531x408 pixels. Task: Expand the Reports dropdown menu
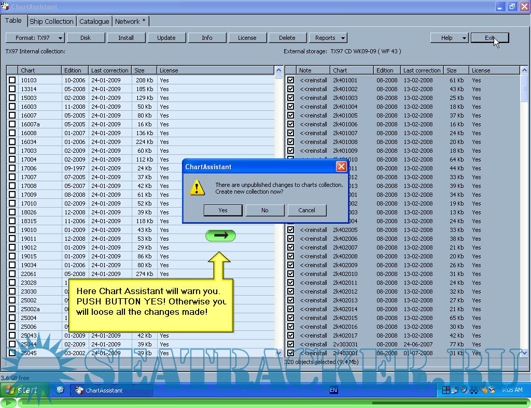click(x=328, y=38)
